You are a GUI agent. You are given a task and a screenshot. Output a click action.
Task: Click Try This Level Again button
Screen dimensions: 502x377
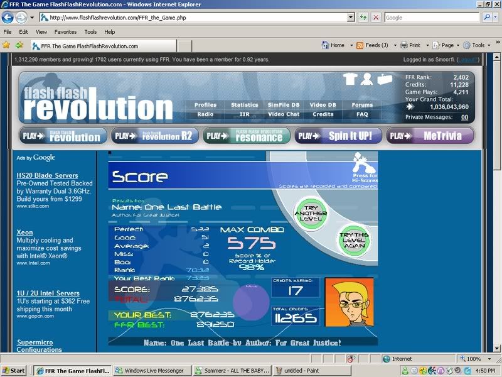(354, 240)
